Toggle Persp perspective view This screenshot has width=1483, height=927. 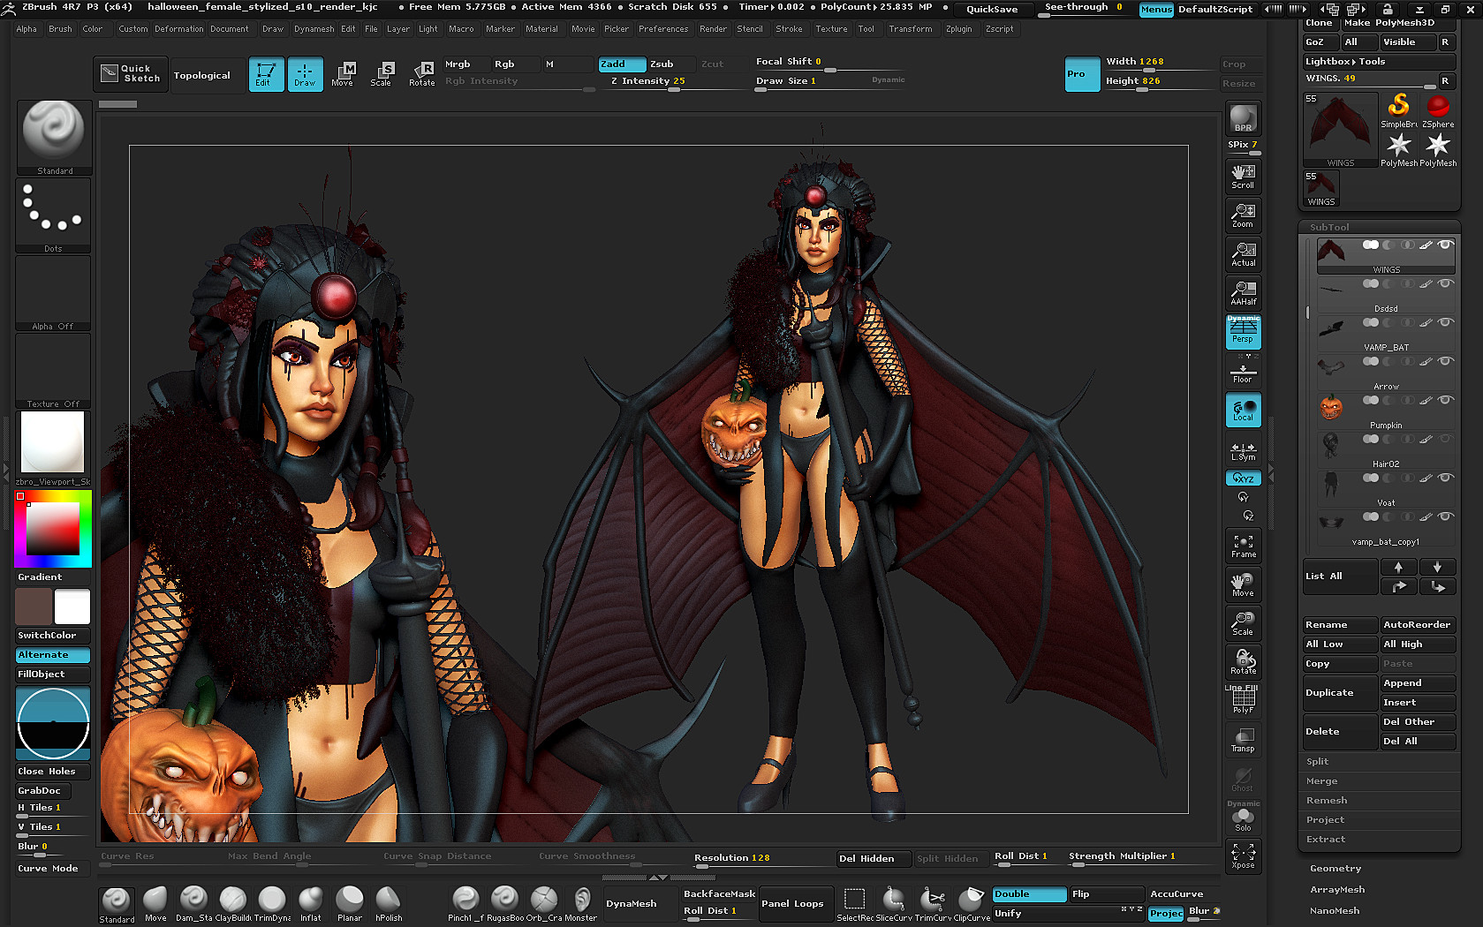pos(1243,332)
